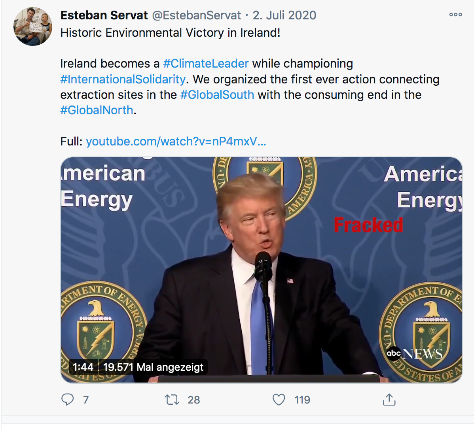
Task: Click the 2. Juli 2020 timestamp
Action: pyautogui.click(x=284, y=15)
